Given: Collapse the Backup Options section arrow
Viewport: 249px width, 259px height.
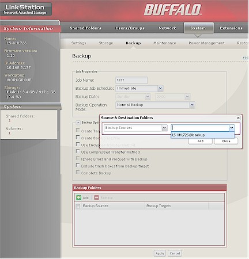Looking at the screenshot, I should point(78,123).
